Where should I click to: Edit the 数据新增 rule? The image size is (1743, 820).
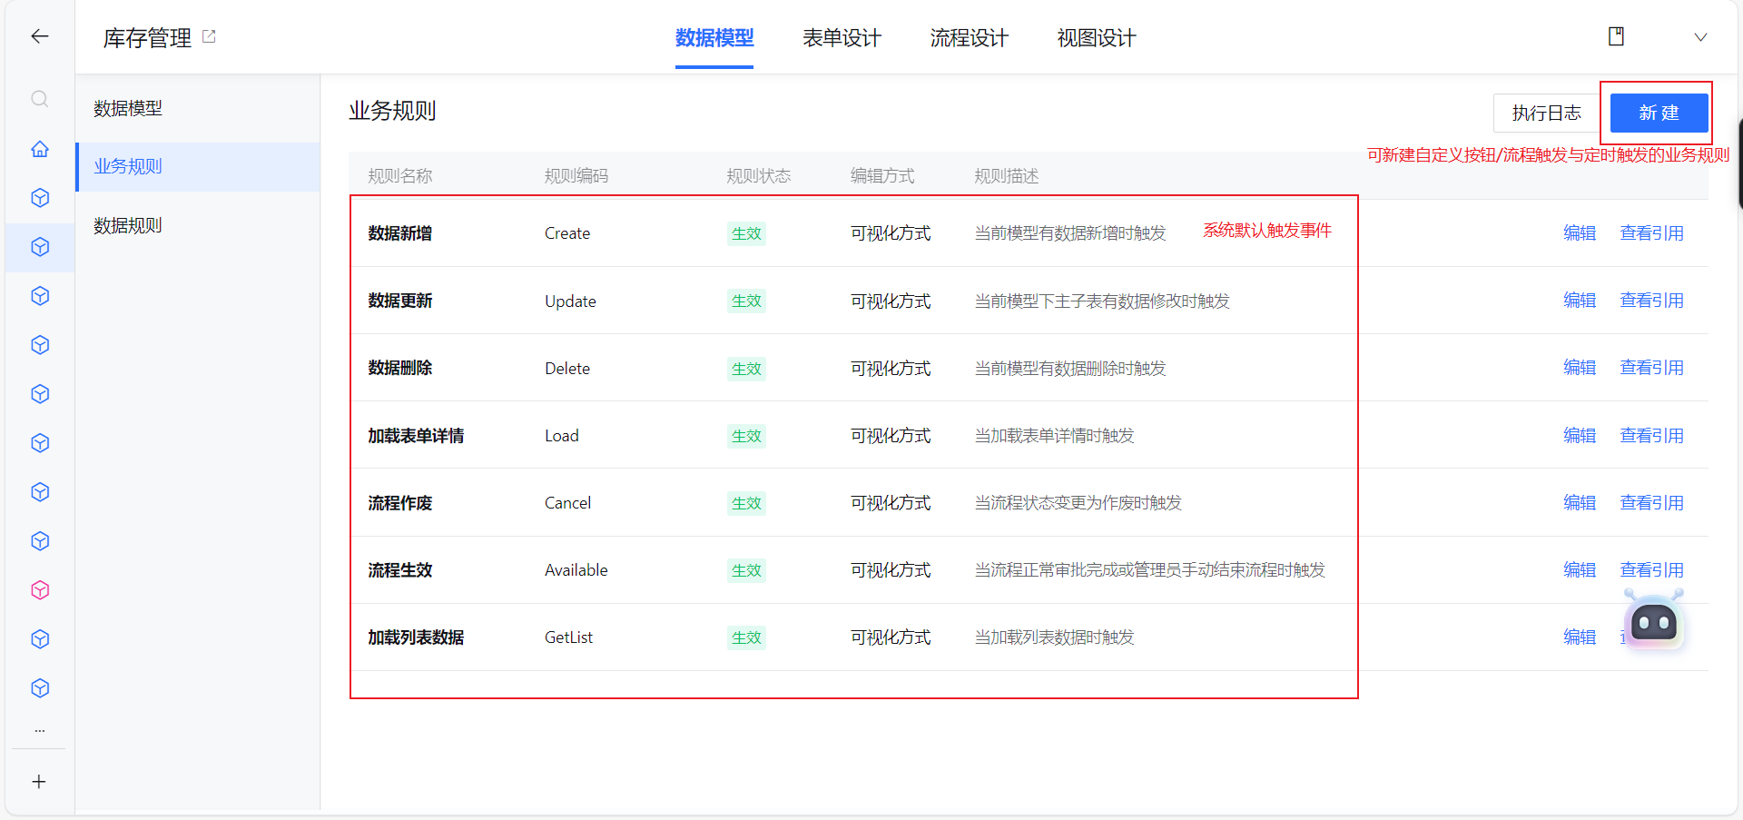[x=1580, y=233]
